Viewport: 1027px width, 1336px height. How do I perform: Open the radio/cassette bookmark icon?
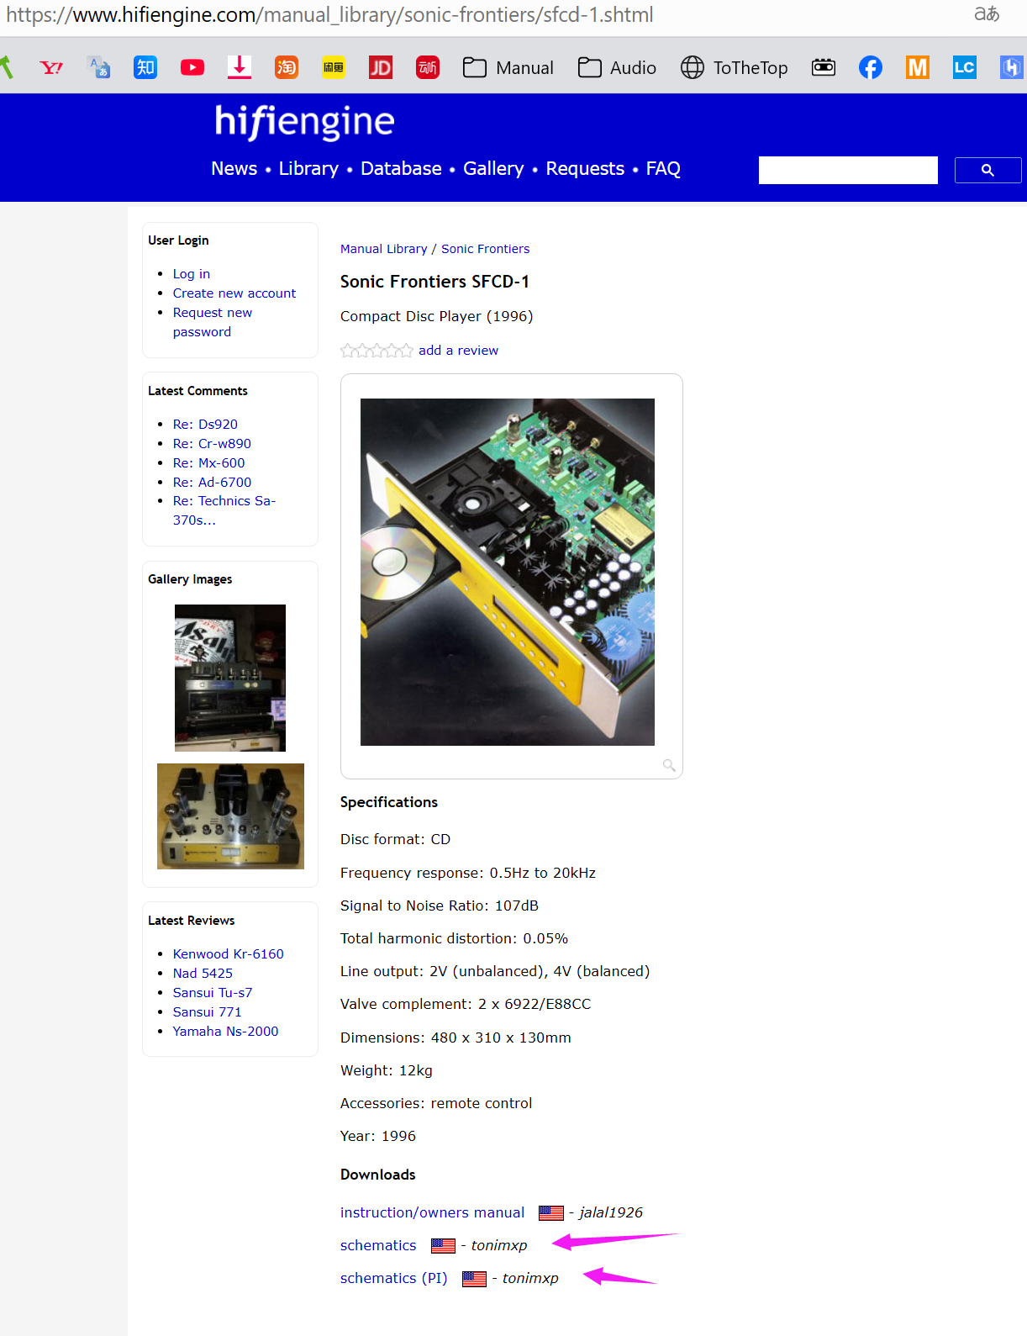point(824,67)
